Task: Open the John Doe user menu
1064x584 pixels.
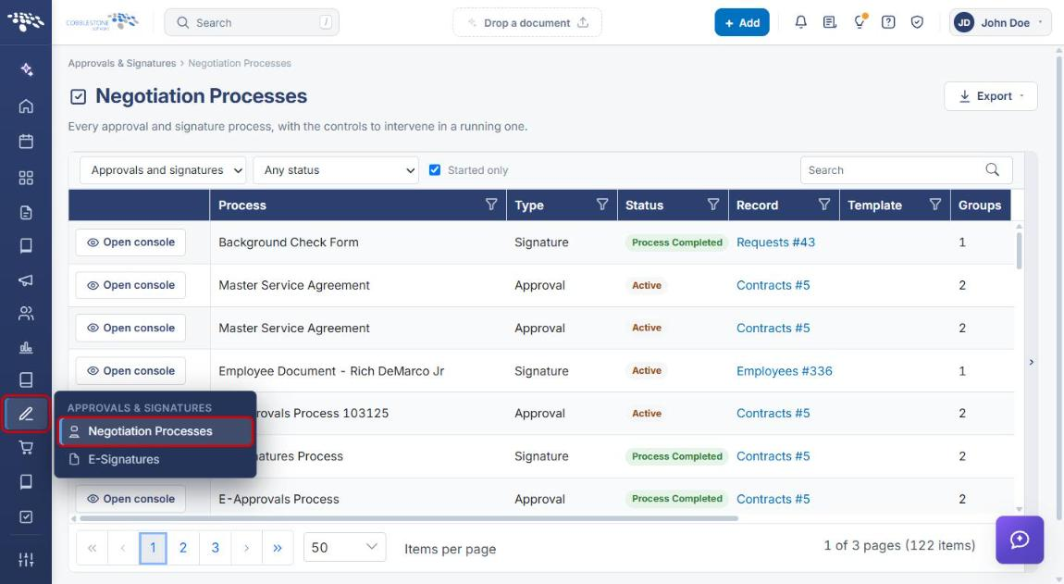Action: coord(1000,22)
